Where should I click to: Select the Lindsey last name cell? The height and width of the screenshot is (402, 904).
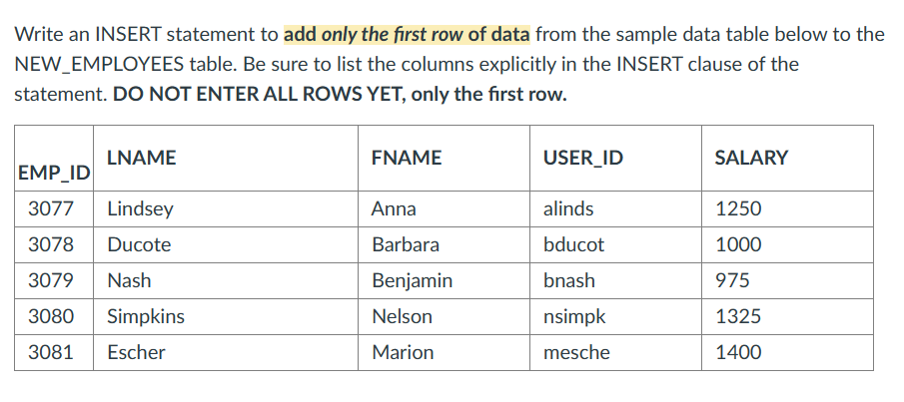(x=226, y=208)
